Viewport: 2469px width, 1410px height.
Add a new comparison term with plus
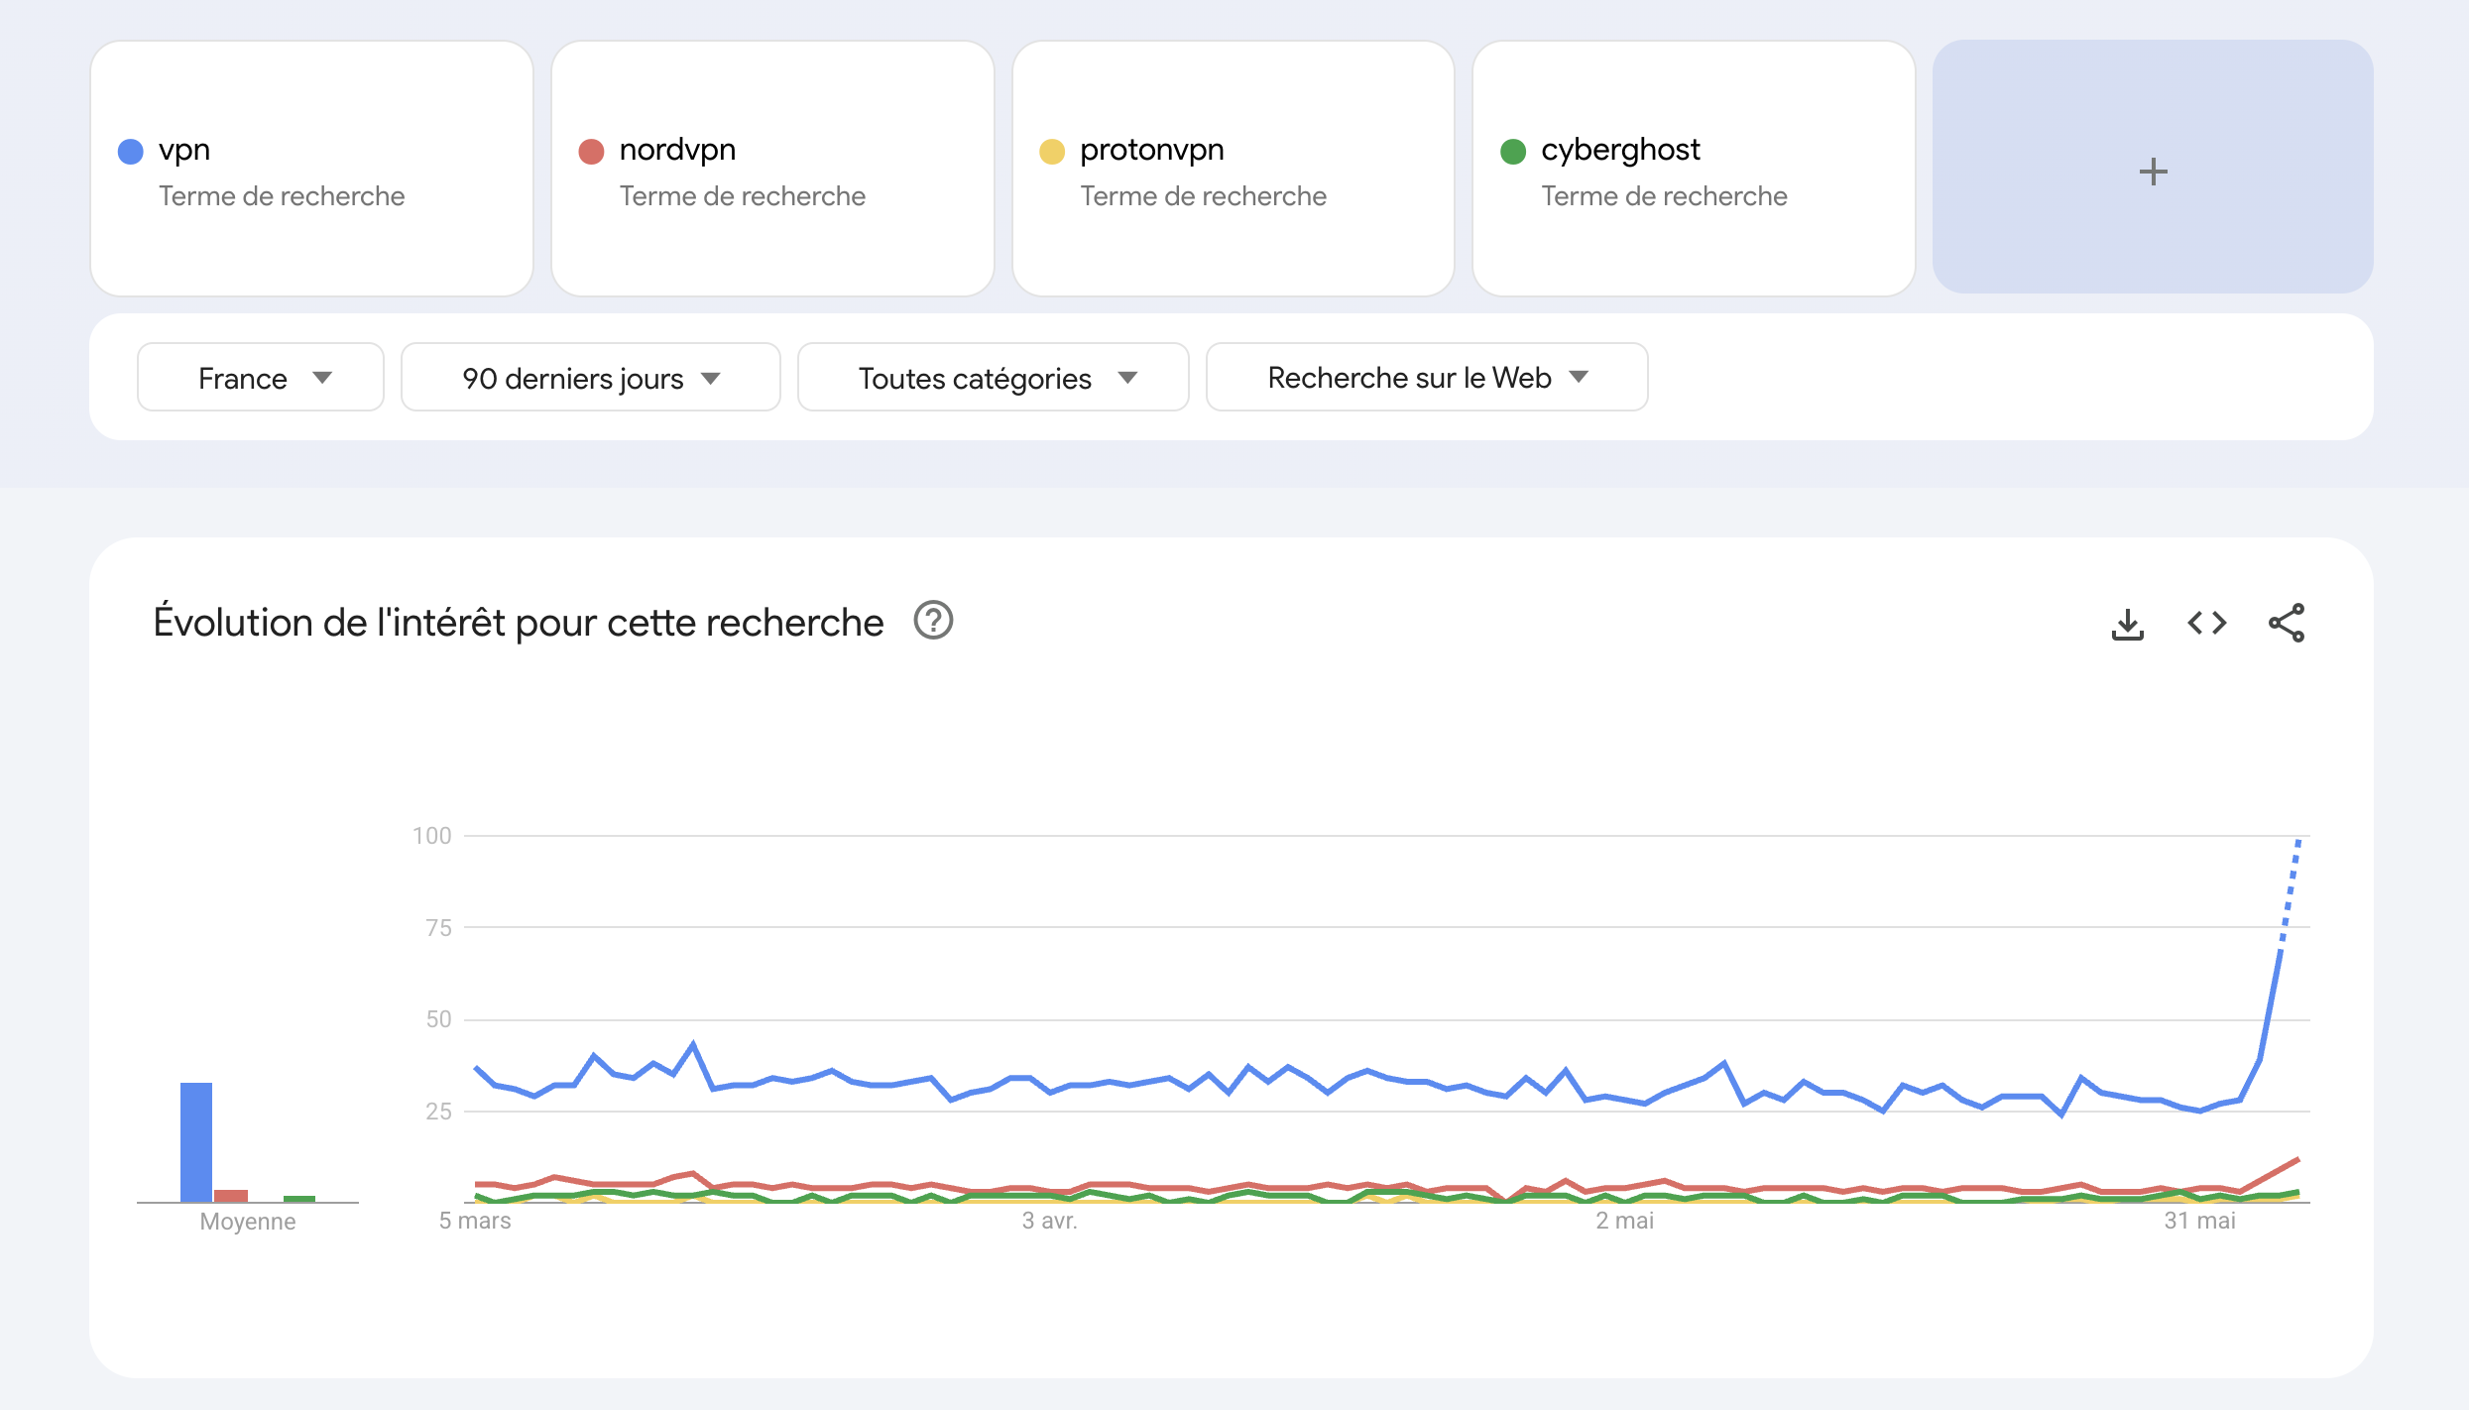2153,168
